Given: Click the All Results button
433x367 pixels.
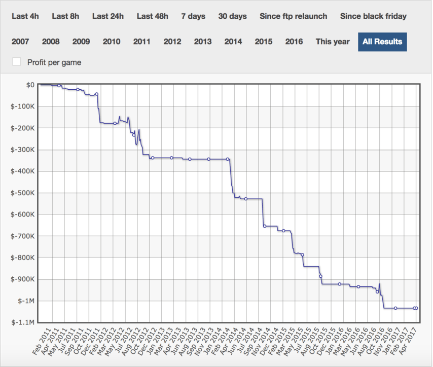Looking at the screenshot, I should pos(382,42).
